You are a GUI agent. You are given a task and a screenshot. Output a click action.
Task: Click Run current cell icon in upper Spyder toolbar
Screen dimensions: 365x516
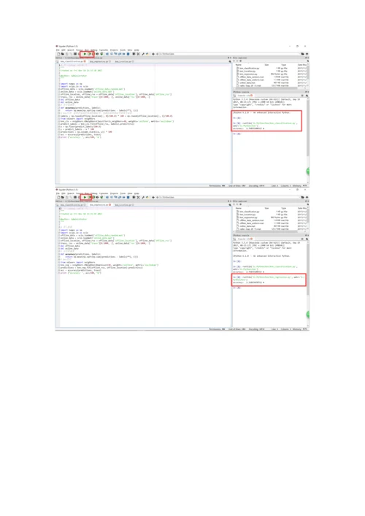coord(90,54)
